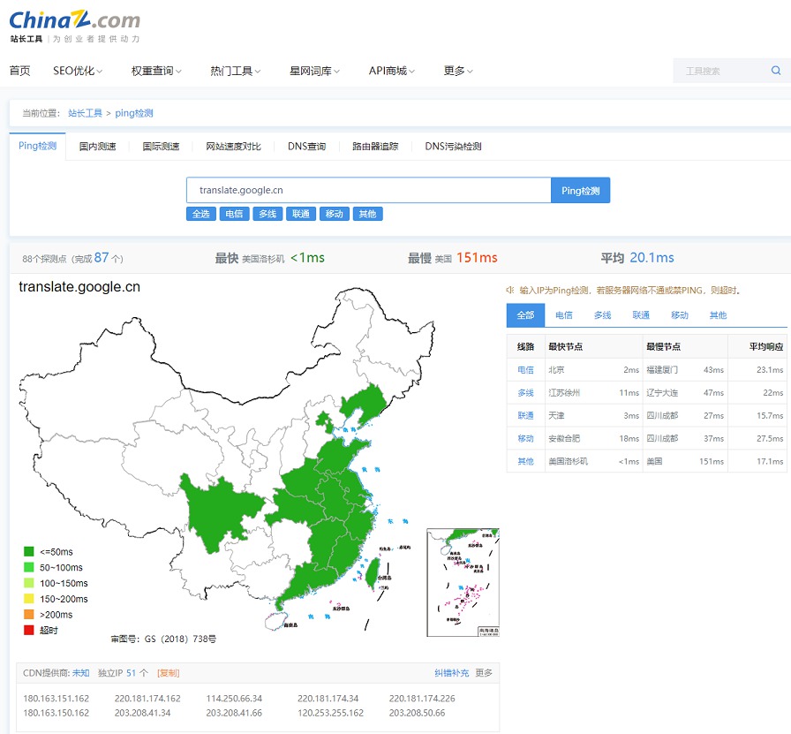Screen dimensions: 791x734
Task: Click the speaker notice icon
Action: [x=510, y=291]
